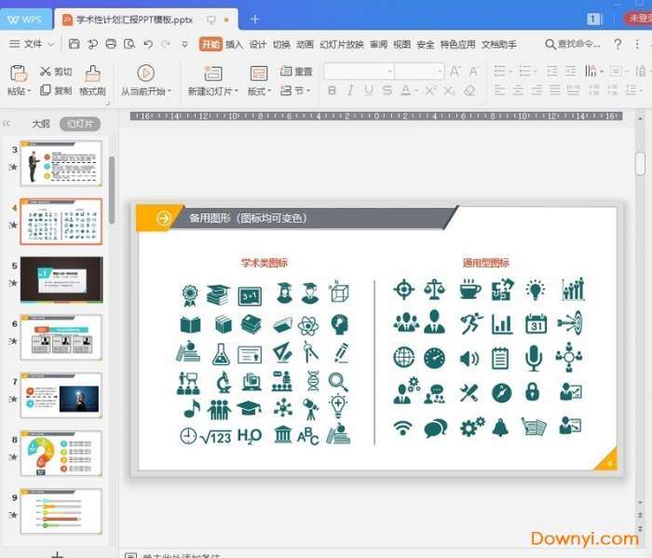Open the paste options dropdown arrow
This screenshot has width=652, height=558.
click(x=30, y=91)
